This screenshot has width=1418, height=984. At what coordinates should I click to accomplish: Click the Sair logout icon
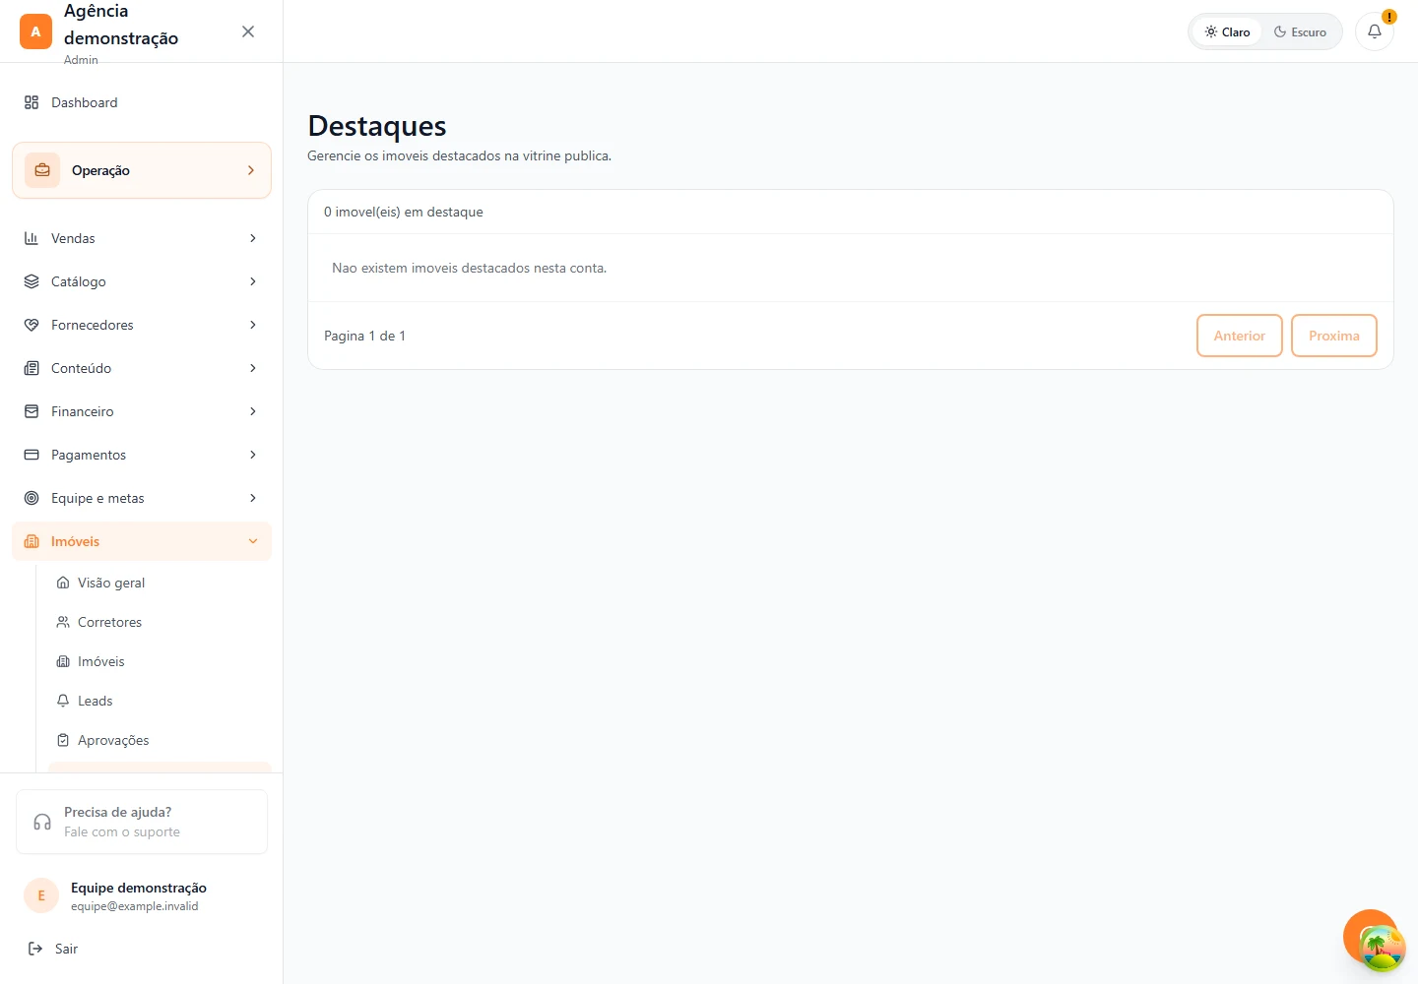tap(35, 949)
